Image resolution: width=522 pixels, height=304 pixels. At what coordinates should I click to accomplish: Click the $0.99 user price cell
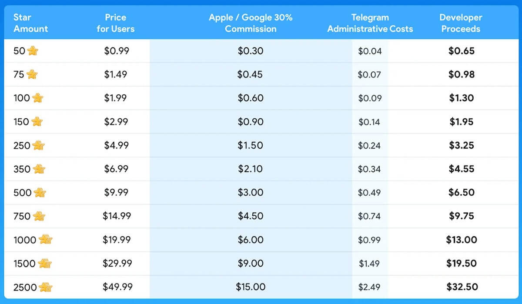(117, 51)
